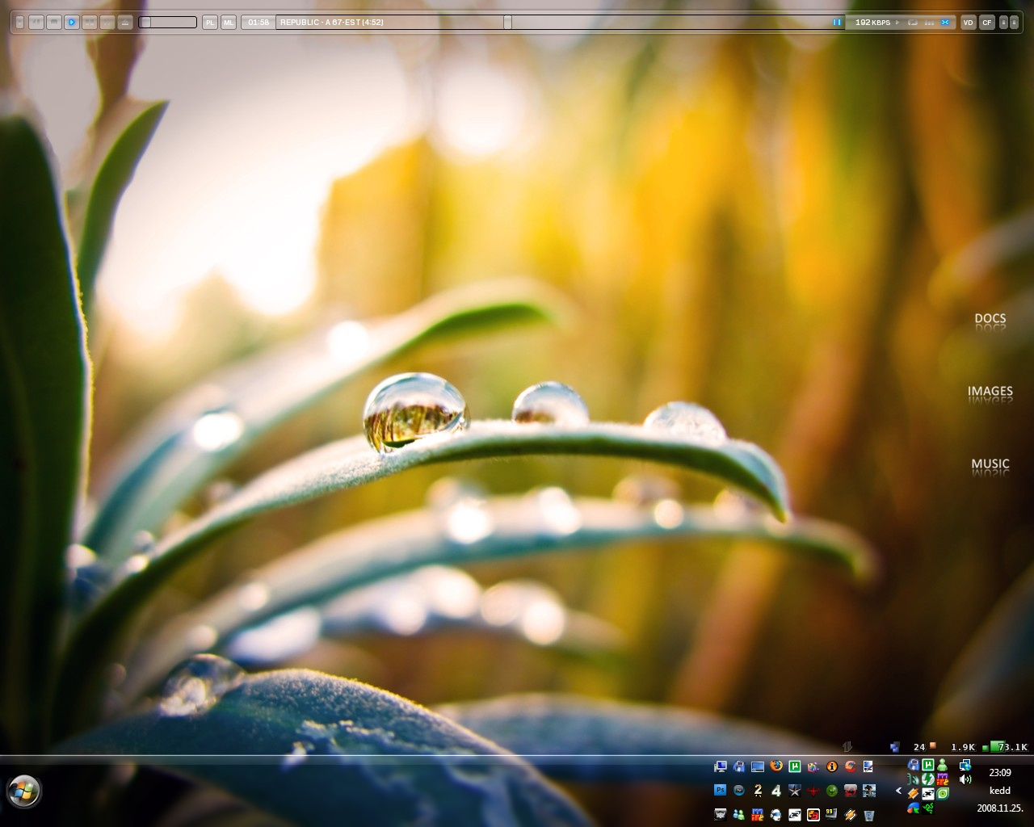This screenshot has width=1034, height=827.
Task: Expand hidden tray icons with the chevron
Action: 898,791
